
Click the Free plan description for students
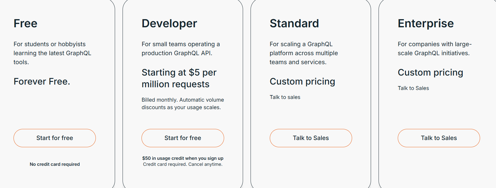53,53
